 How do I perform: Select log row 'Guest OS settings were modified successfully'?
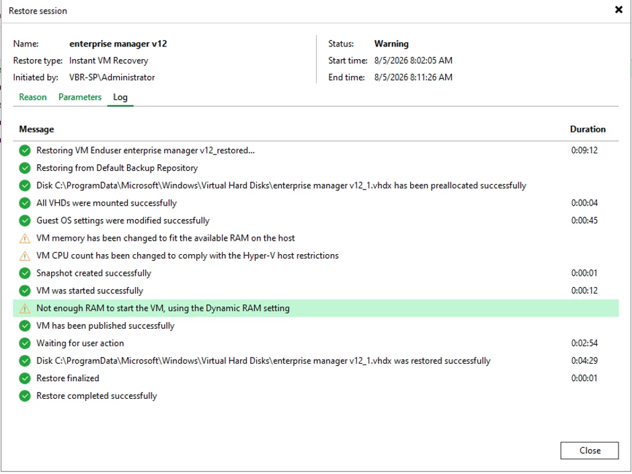[316, 221]
